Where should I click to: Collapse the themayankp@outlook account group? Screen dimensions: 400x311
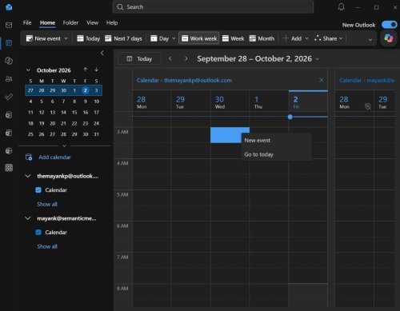click(x=28, y=176)
